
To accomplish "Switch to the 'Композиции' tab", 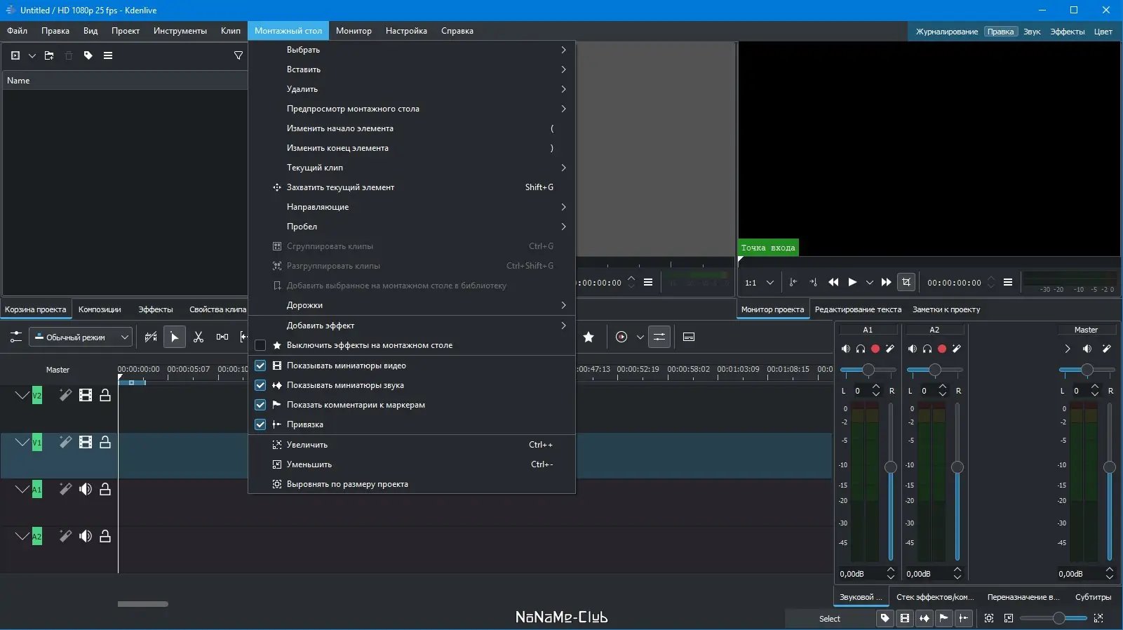I will 100,309.
